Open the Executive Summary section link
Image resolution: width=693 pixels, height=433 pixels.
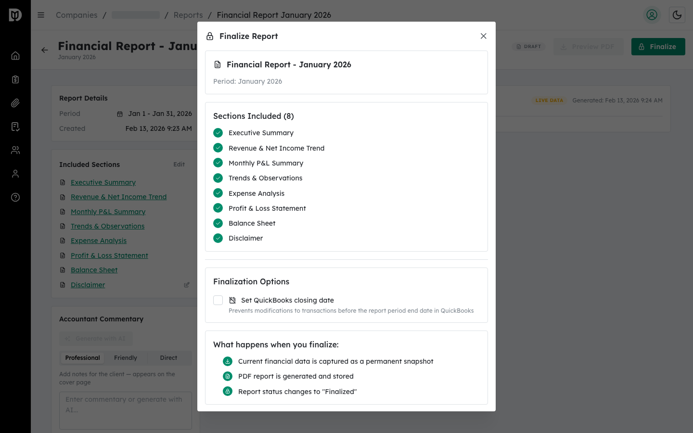pos(103,182)
